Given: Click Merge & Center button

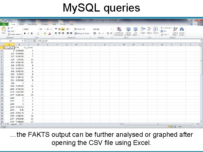Looking at the screenshot, I should tap(82, 33).
